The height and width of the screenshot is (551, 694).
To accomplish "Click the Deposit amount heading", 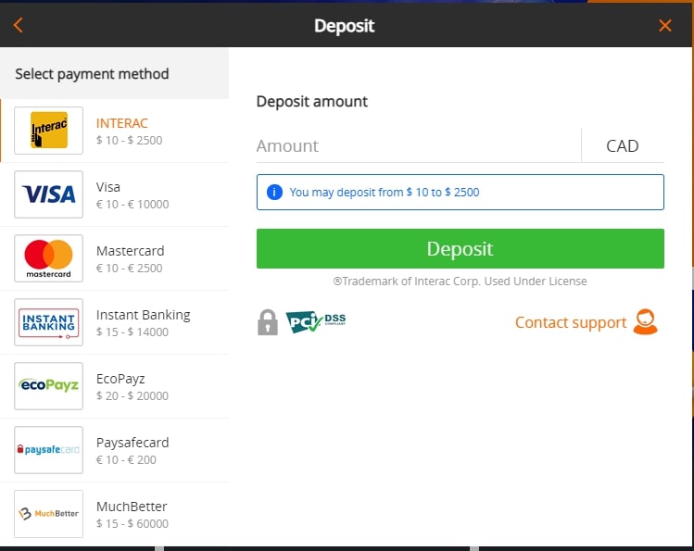I will click(x=312, y=102).
